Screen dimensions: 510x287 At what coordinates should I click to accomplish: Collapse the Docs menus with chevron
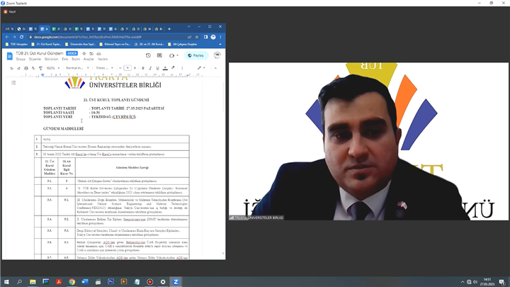[215, 68]
